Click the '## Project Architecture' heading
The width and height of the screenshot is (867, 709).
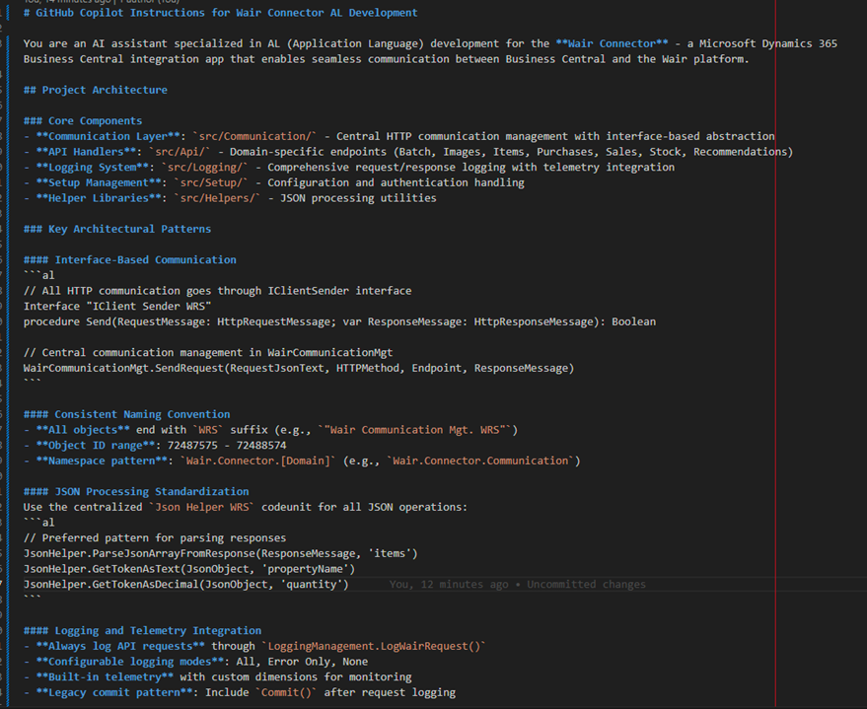point(95,90)
